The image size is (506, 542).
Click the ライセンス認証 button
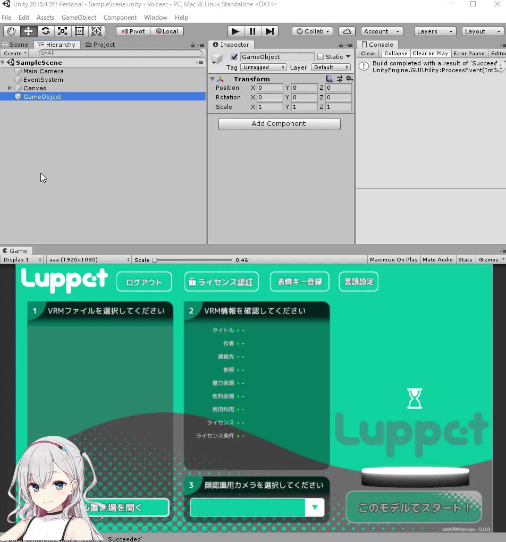[x=221, y=282]
